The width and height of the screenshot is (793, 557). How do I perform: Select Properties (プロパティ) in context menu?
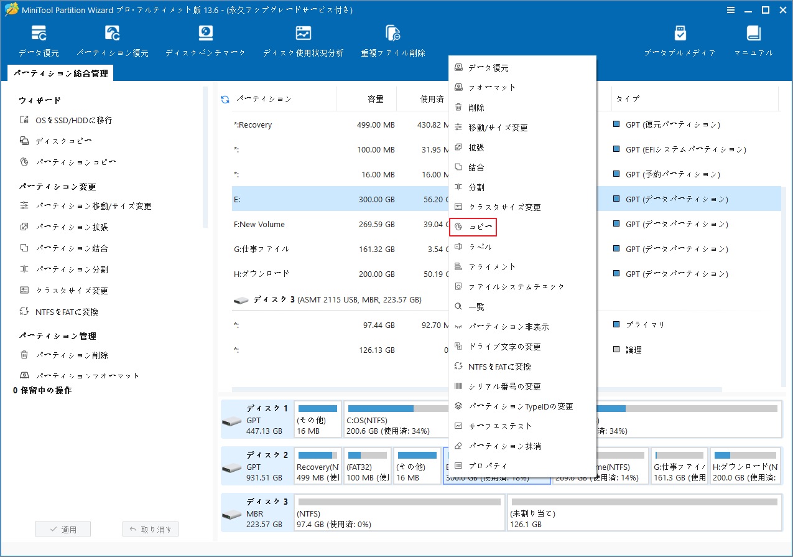(x=522, y=466)
